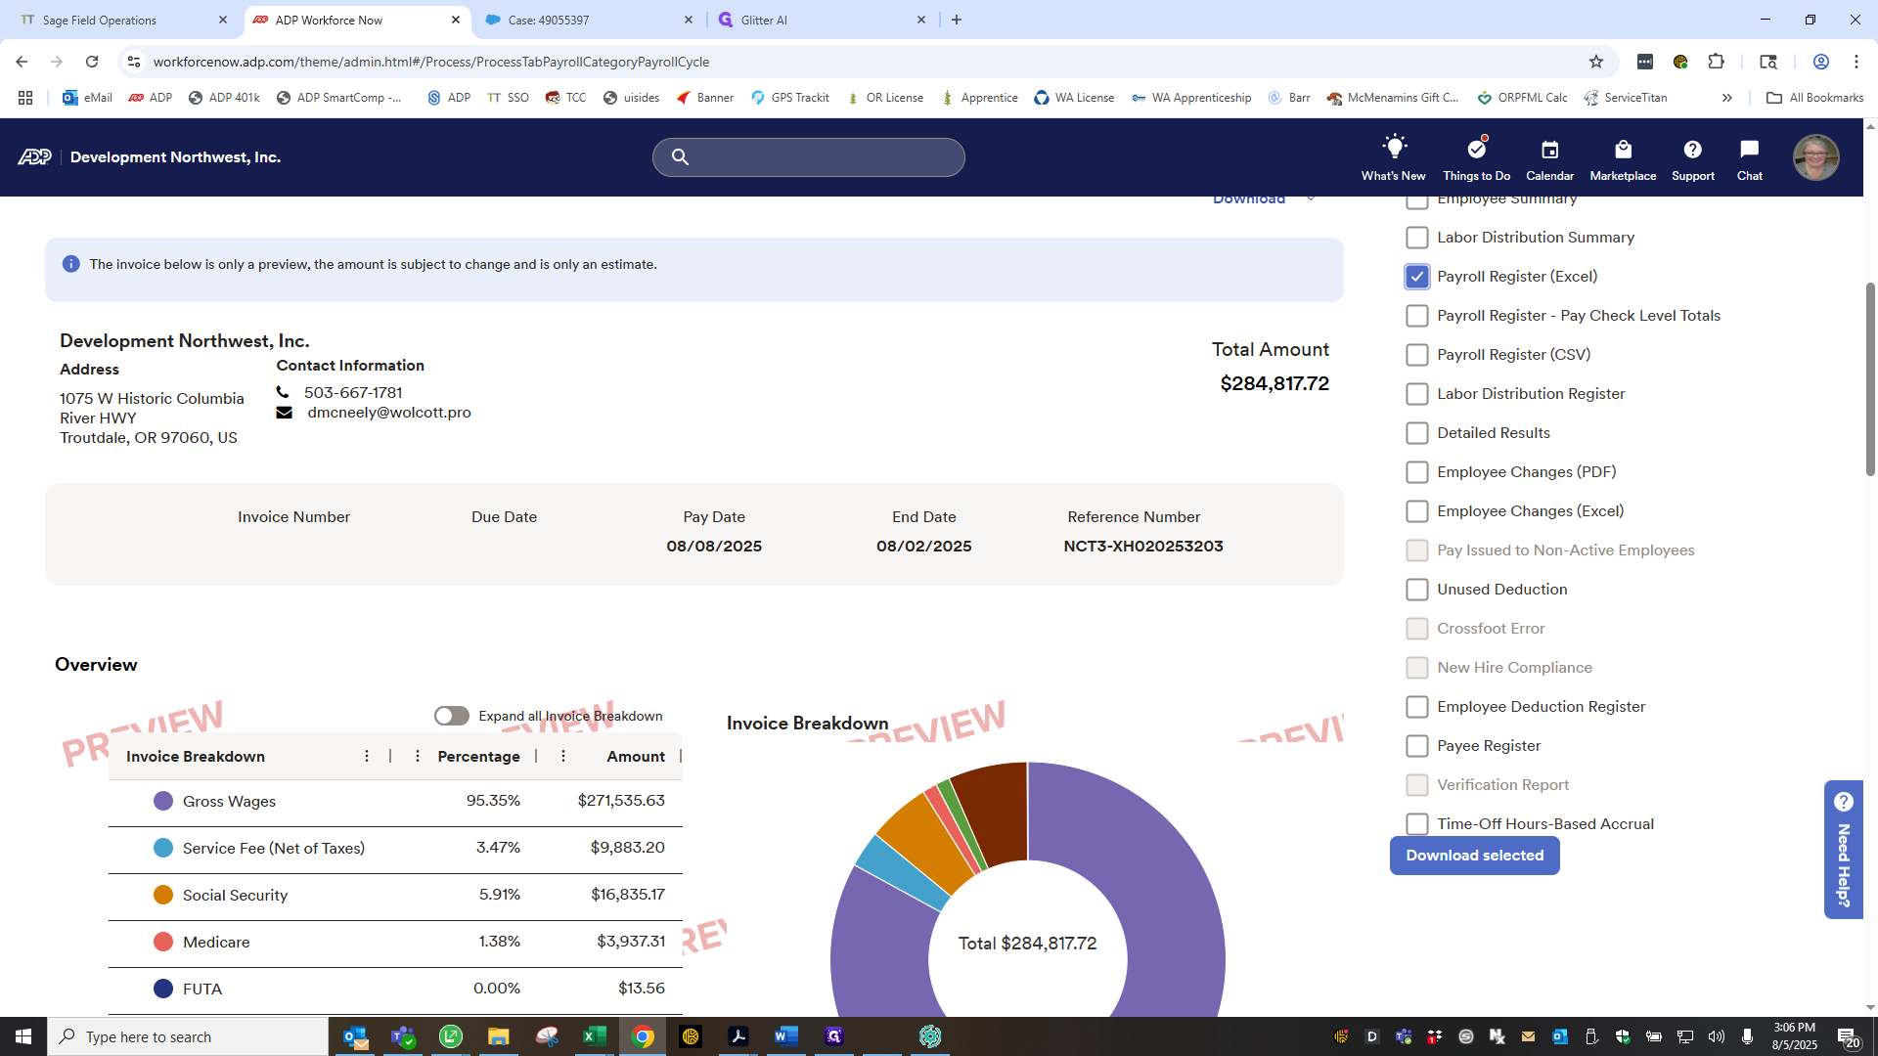The width and height of the screenshot is (1878, 1056).
Task: Click the Windows Start button
Action: click(x=23, y=1036)
